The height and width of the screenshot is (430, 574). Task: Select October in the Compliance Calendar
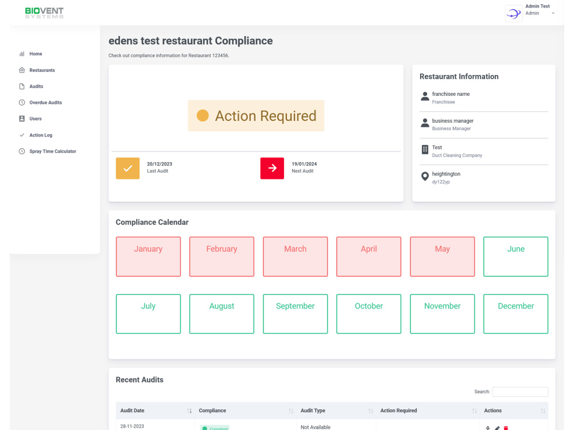click(369, 314)
